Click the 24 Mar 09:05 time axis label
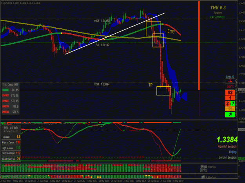245x183 pixels. (18, 181)
